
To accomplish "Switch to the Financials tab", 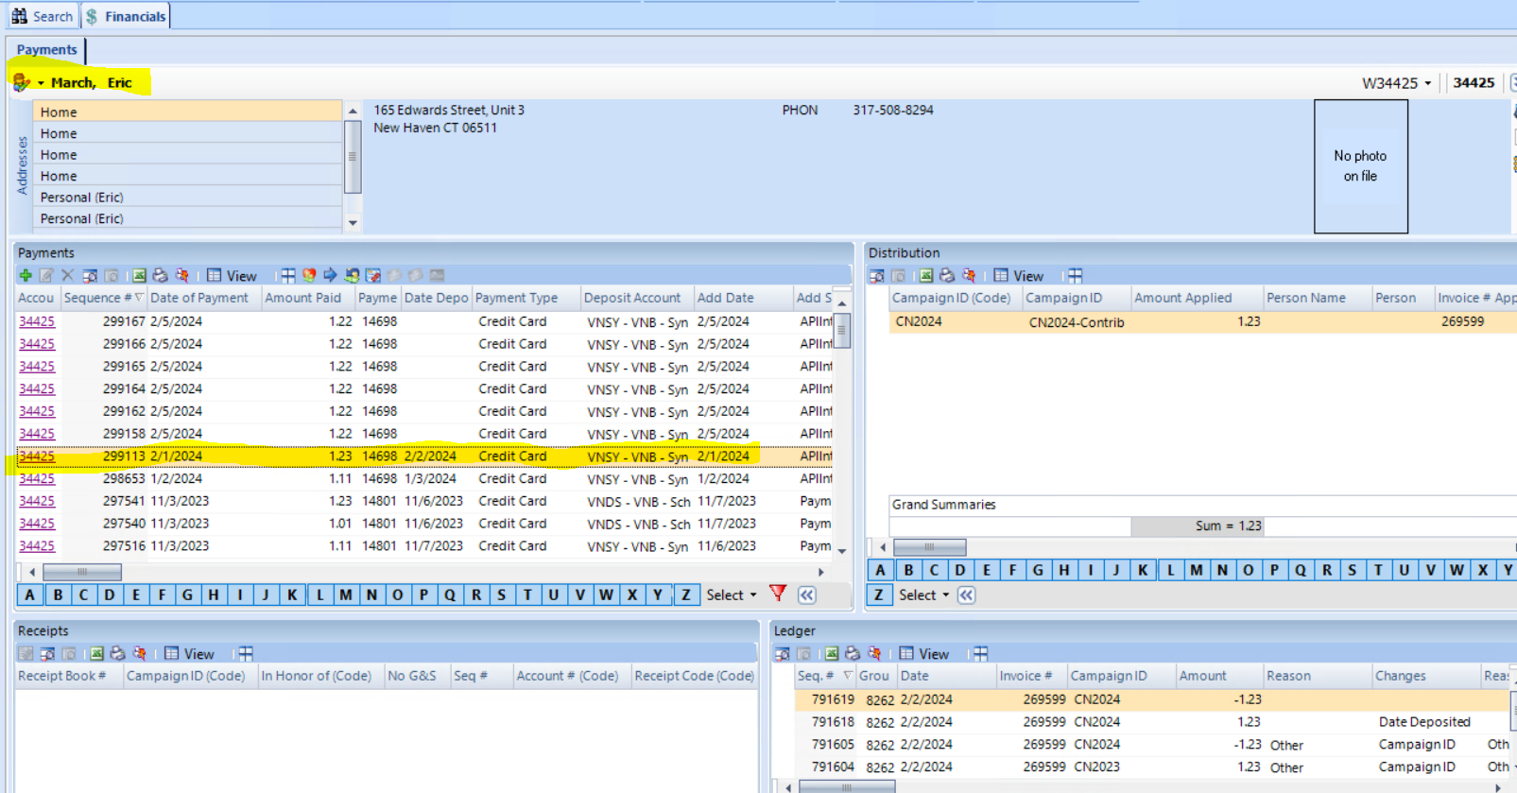I will 126,16.
